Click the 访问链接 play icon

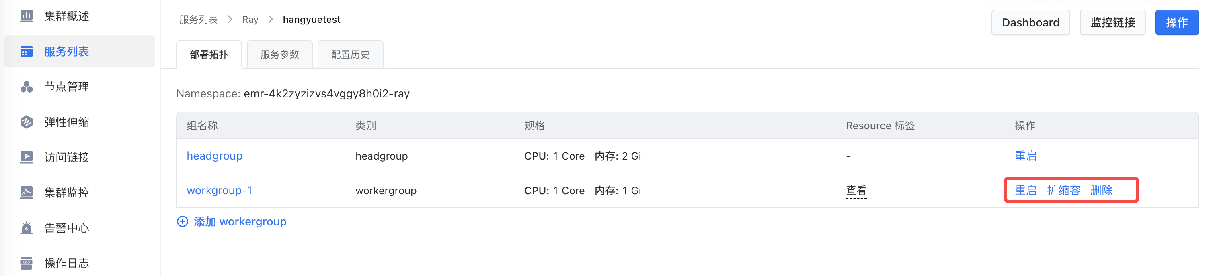coord(27,157)
